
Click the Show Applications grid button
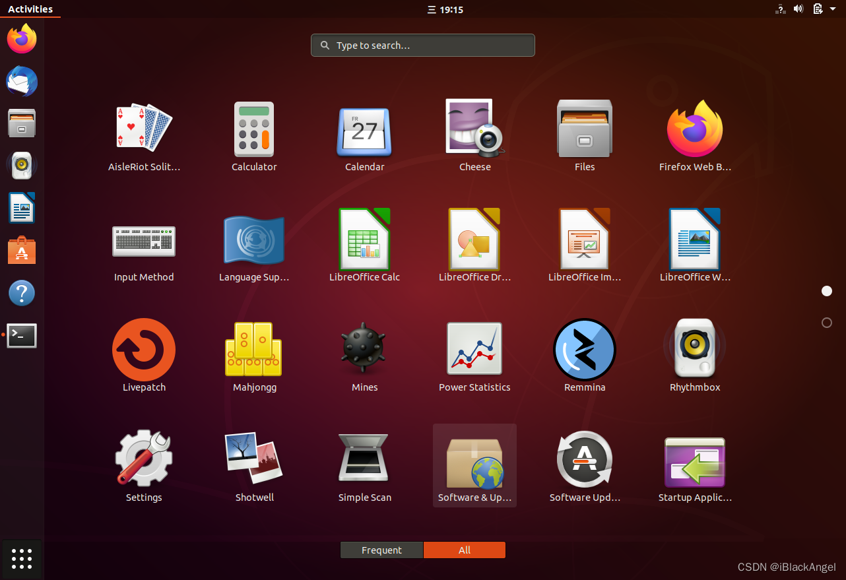click(22, 558)
